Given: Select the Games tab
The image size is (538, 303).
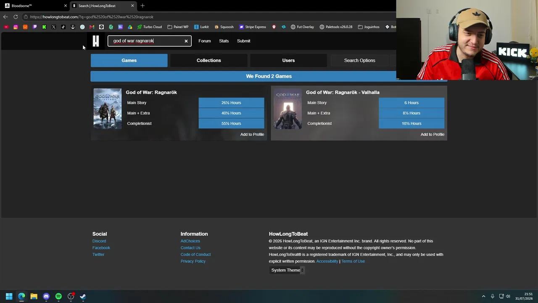Looking at the screenshot, I should click(129, 61).
